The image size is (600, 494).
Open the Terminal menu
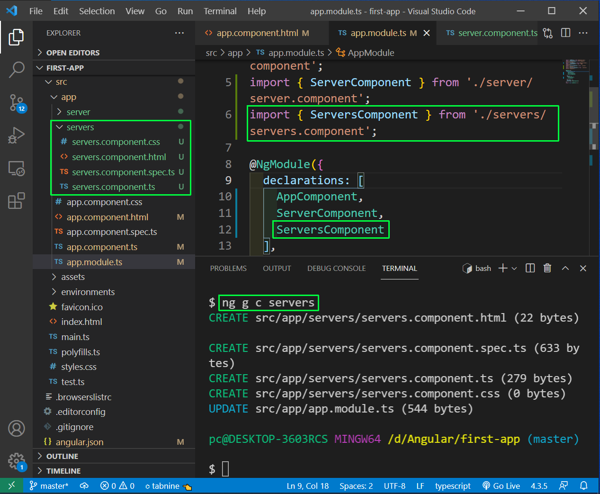[220, 11]
